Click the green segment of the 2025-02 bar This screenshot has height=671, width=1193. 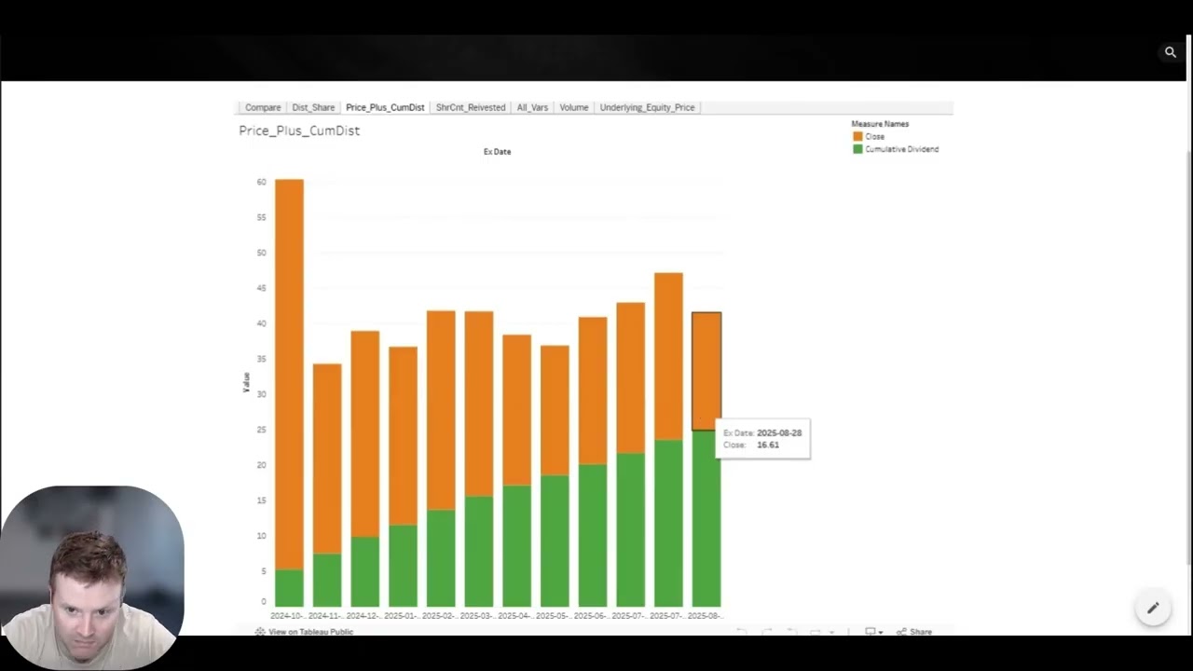pos(441,558)
